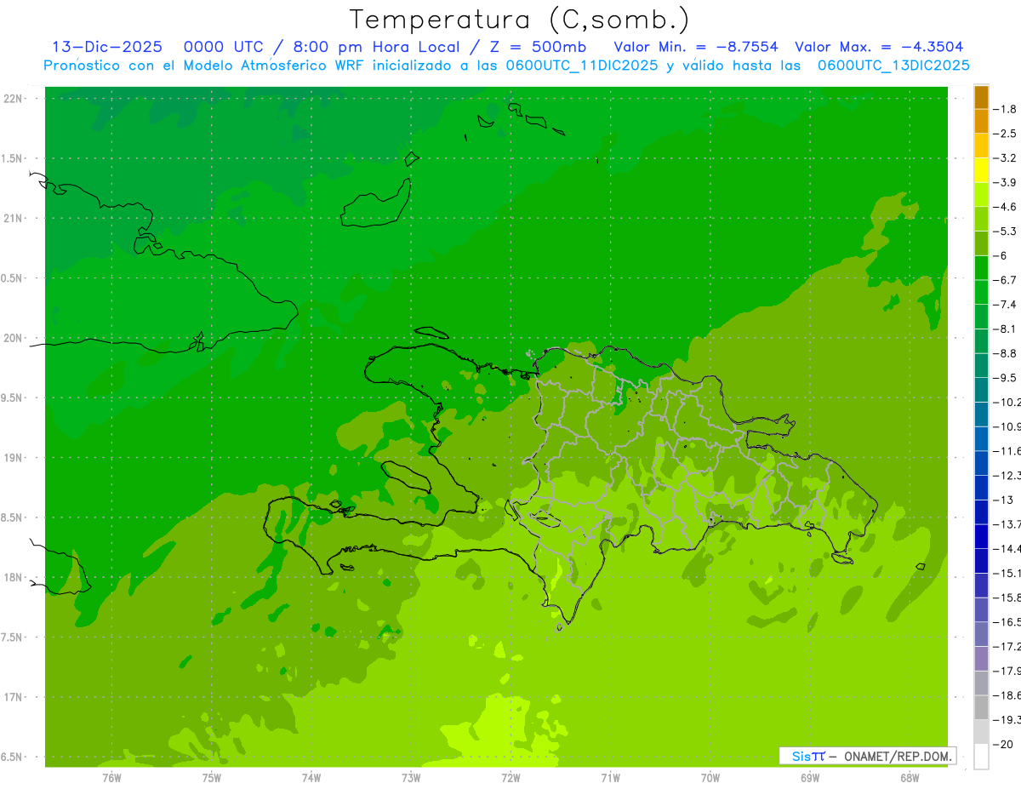Click colorbar value '-3.9'
This screenshot has width=1021, height=789.
pos(1005,182)
